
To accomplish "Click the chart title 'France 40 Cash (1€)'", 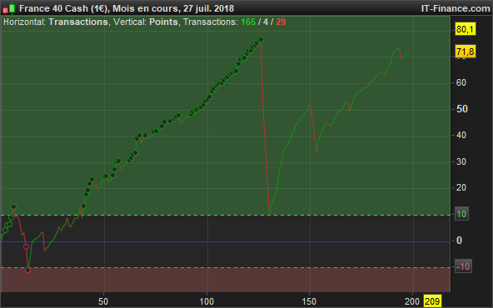I will tap(63, 8).
